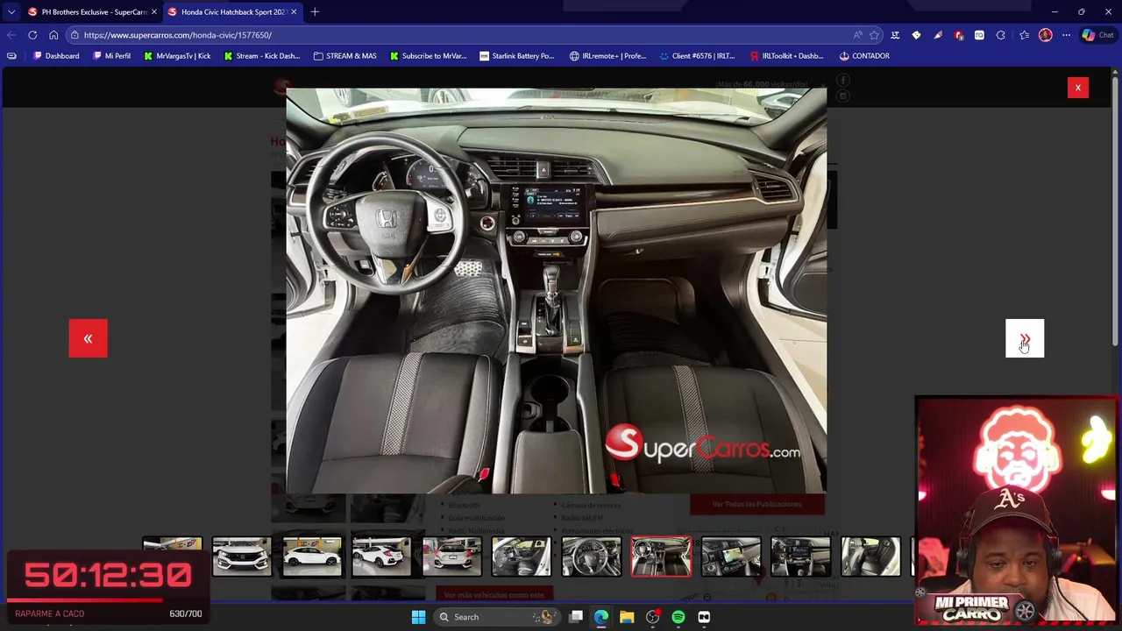Open the extensions puzzle icon
1122x631 pixels.
(1000, 35)
